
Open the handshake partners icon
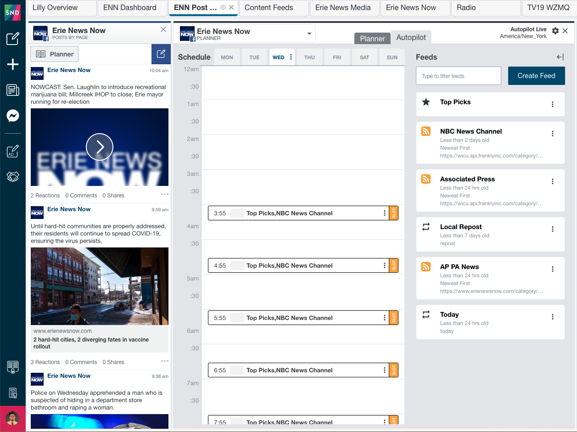pos(13,177)
